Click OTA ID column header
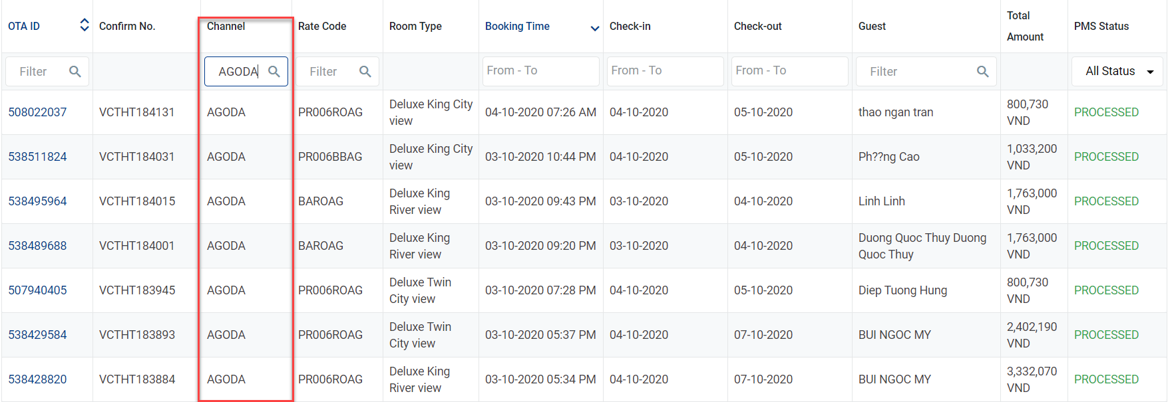The image size is (1168, 402). [x=24, y=27]
